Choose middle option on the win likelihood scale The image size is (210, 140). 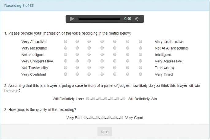[x=105, y=99]
